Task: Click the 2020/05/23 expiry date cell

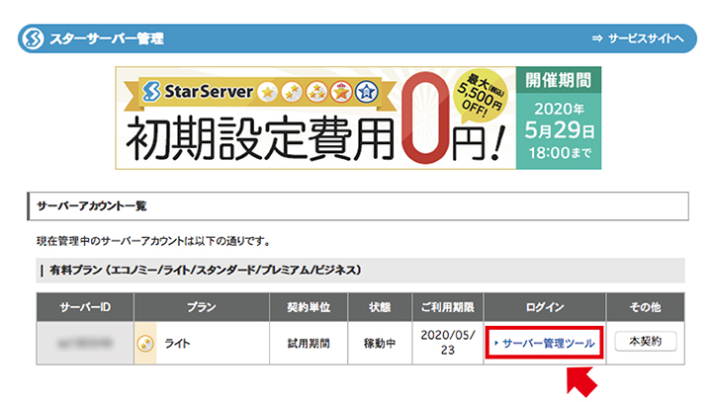Action: click(x=448, y=343)
